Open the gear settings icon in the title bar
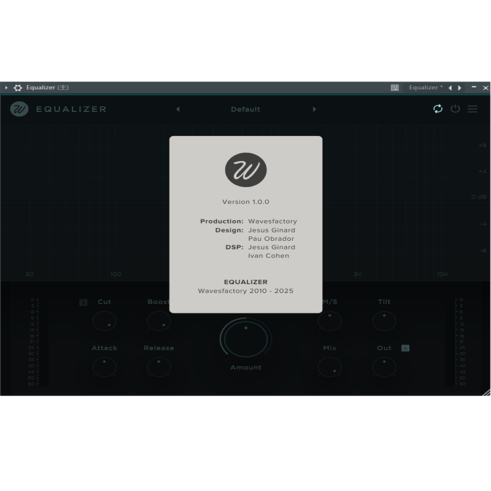491x491 pixels. click(x=18, y=88)
